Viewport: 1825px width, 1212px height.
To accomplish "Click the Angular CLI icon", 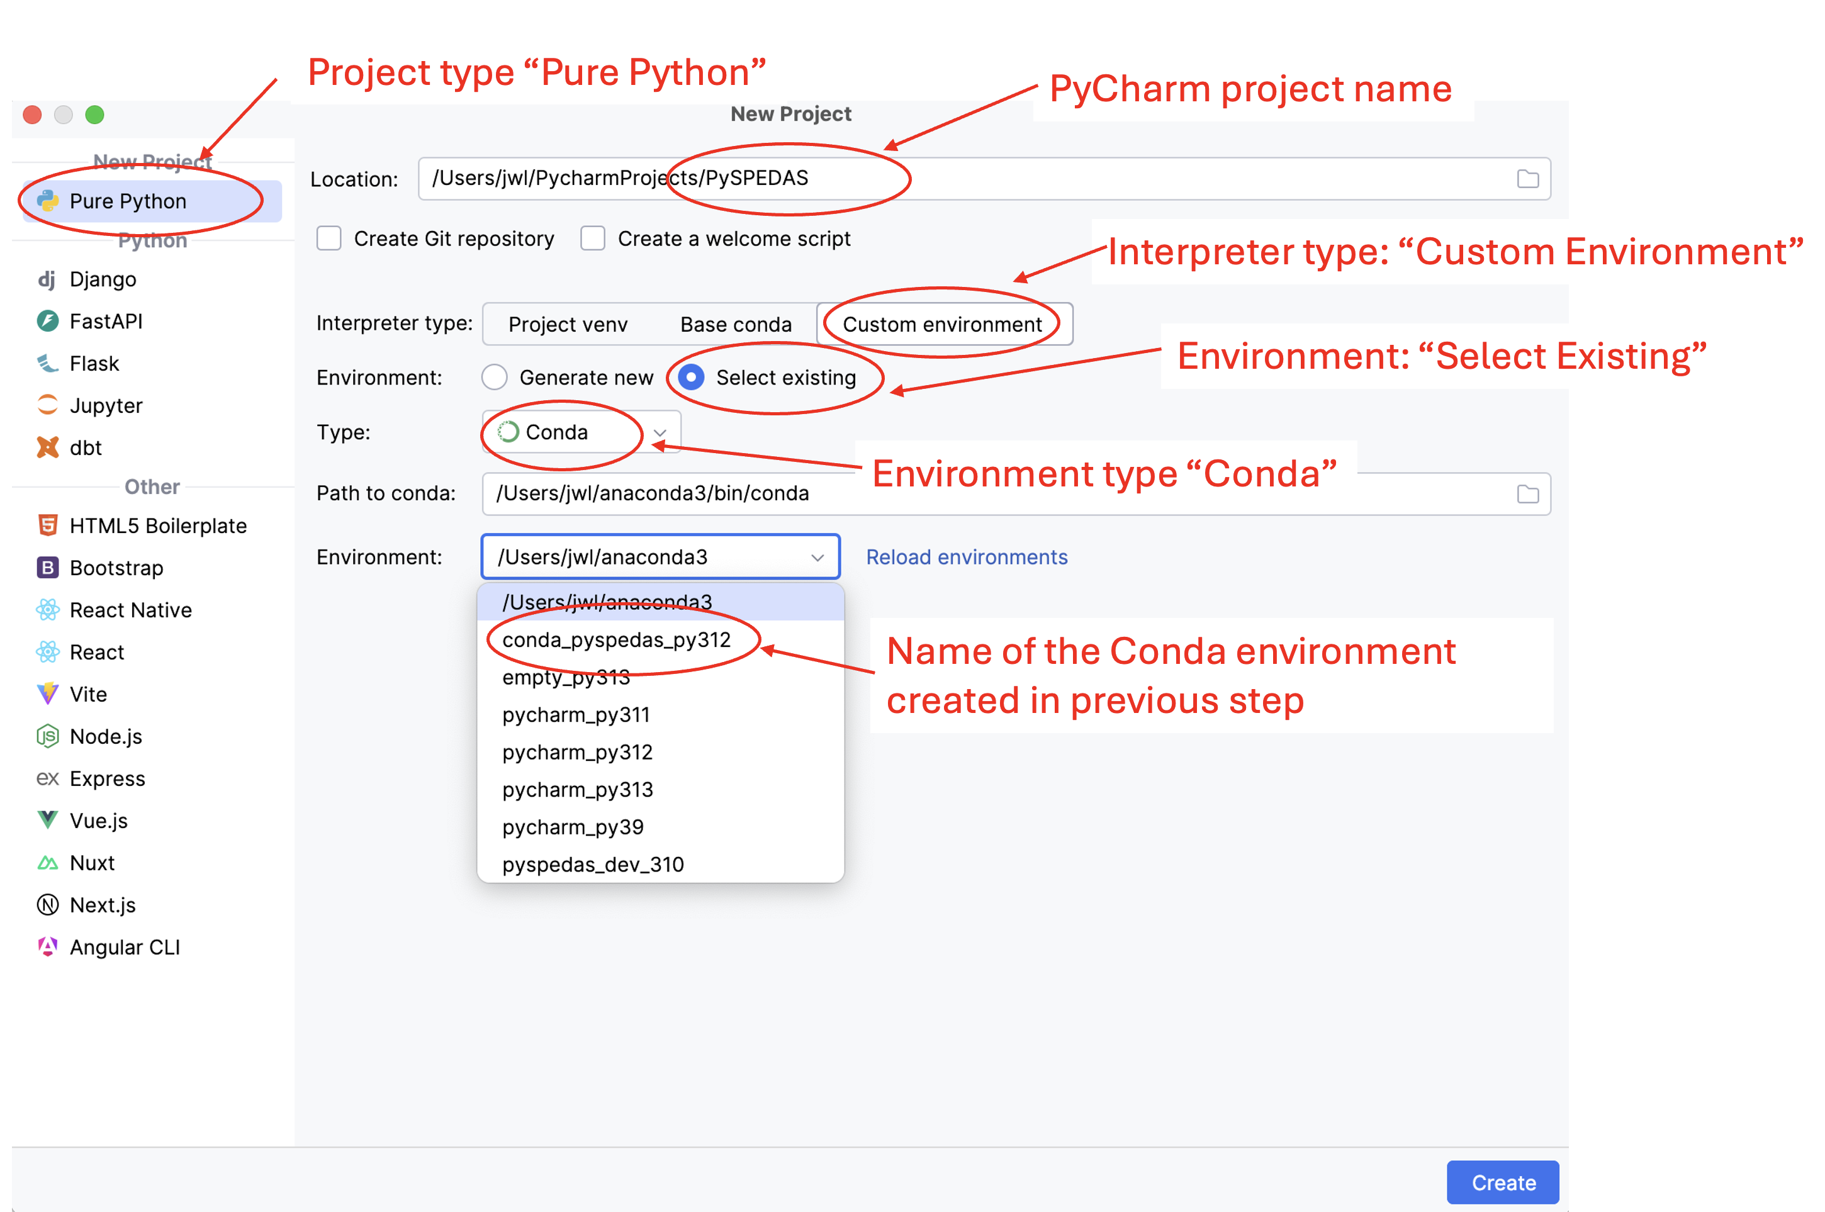I will tap(48, 947).
